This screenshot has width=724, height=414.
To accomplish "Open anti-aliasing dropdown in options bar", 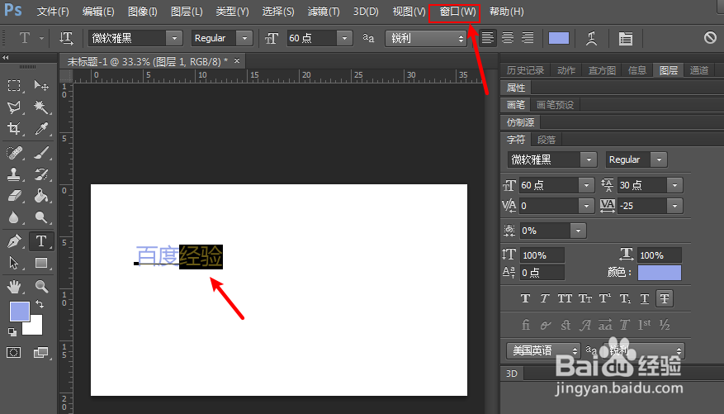I will click(425, 38).
